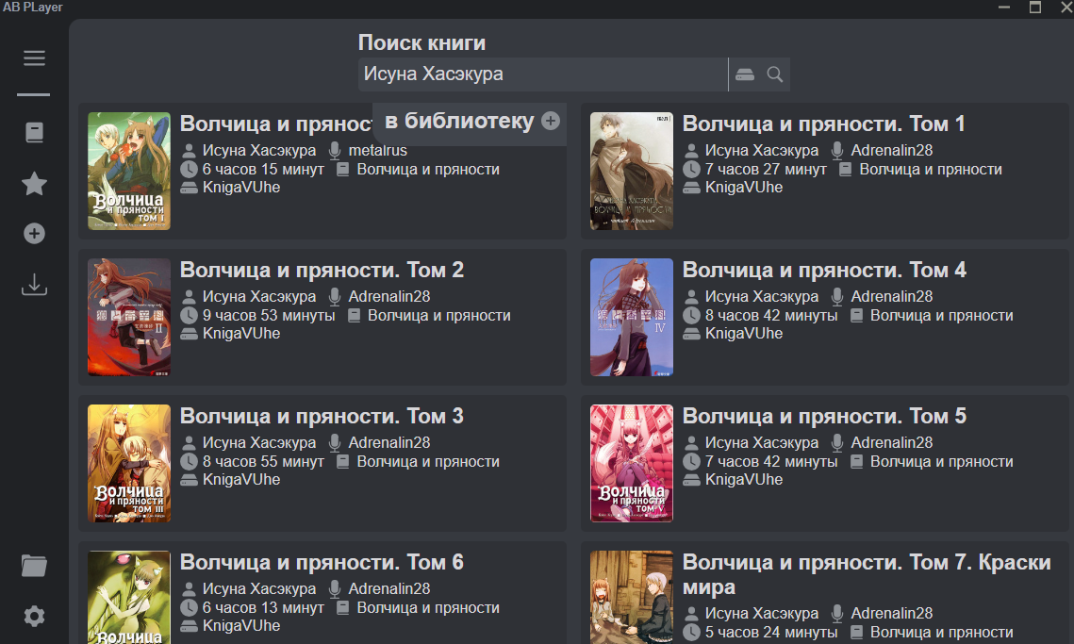Viewport: 1074px width, 644px height.
Task: Click duration '6 часов 13 минут' in Том 6 card
Action: [263, 607]
